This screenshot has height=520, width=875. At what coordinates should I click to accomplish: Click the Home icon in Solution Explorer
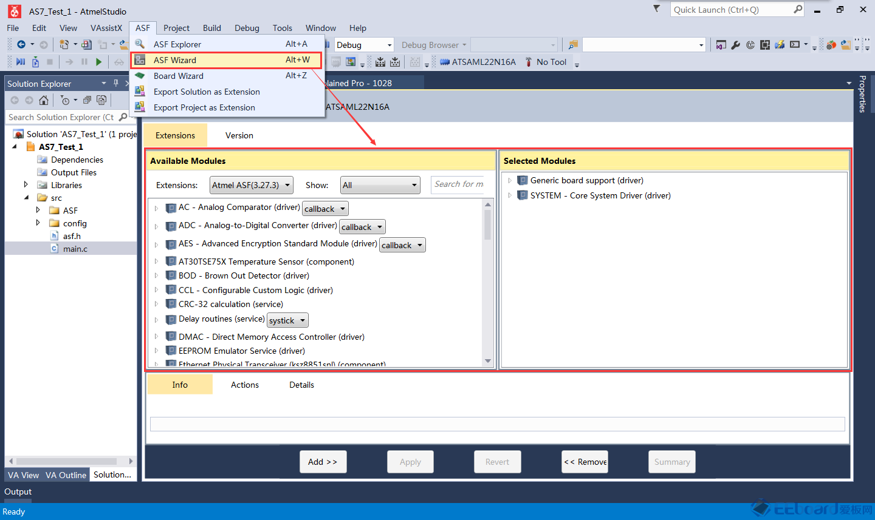pos(44,100)
